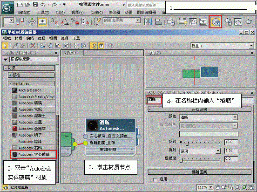The image size is (257, 192).
Task: Open the 动画 main menu
Action: click(x=128, y=12)
